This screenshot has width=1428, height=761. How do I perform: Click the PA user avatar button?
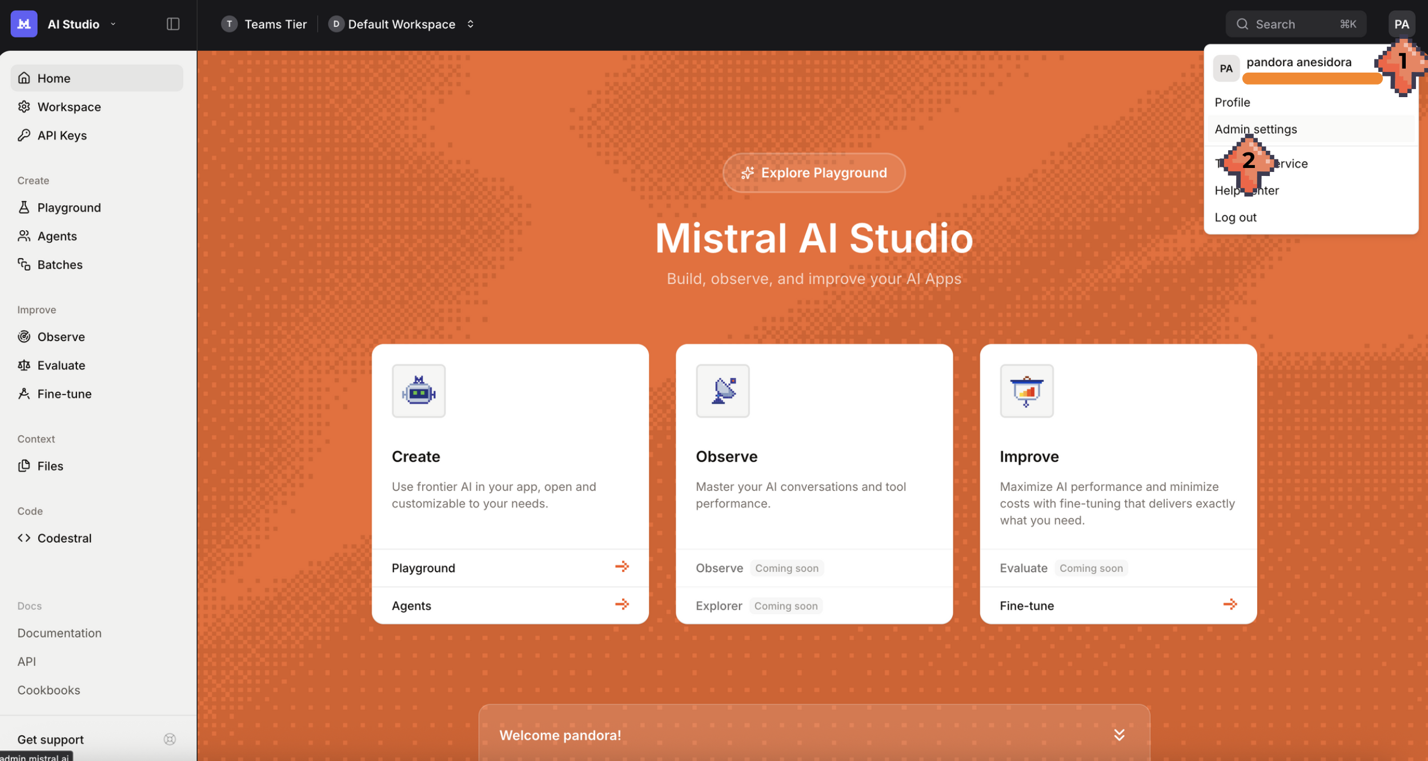pos(1401,24)
